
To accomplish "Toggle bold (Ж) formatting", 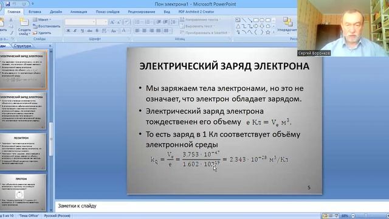I will [68, 31].
